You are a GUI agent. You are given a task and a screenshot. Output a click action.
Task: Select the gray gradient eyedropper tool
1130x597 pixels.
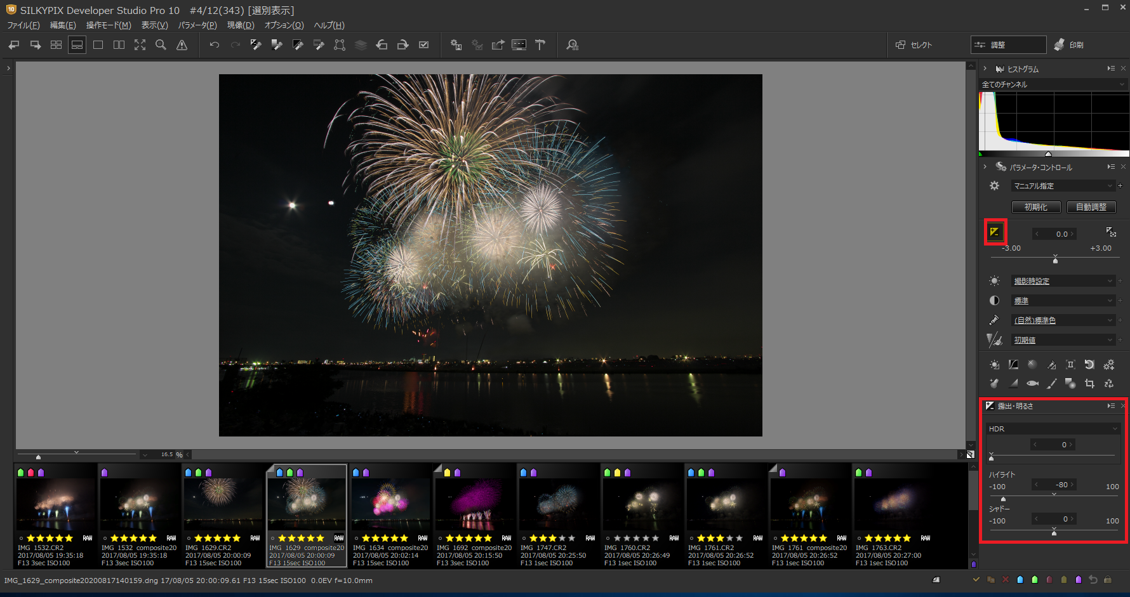(277, 45)
